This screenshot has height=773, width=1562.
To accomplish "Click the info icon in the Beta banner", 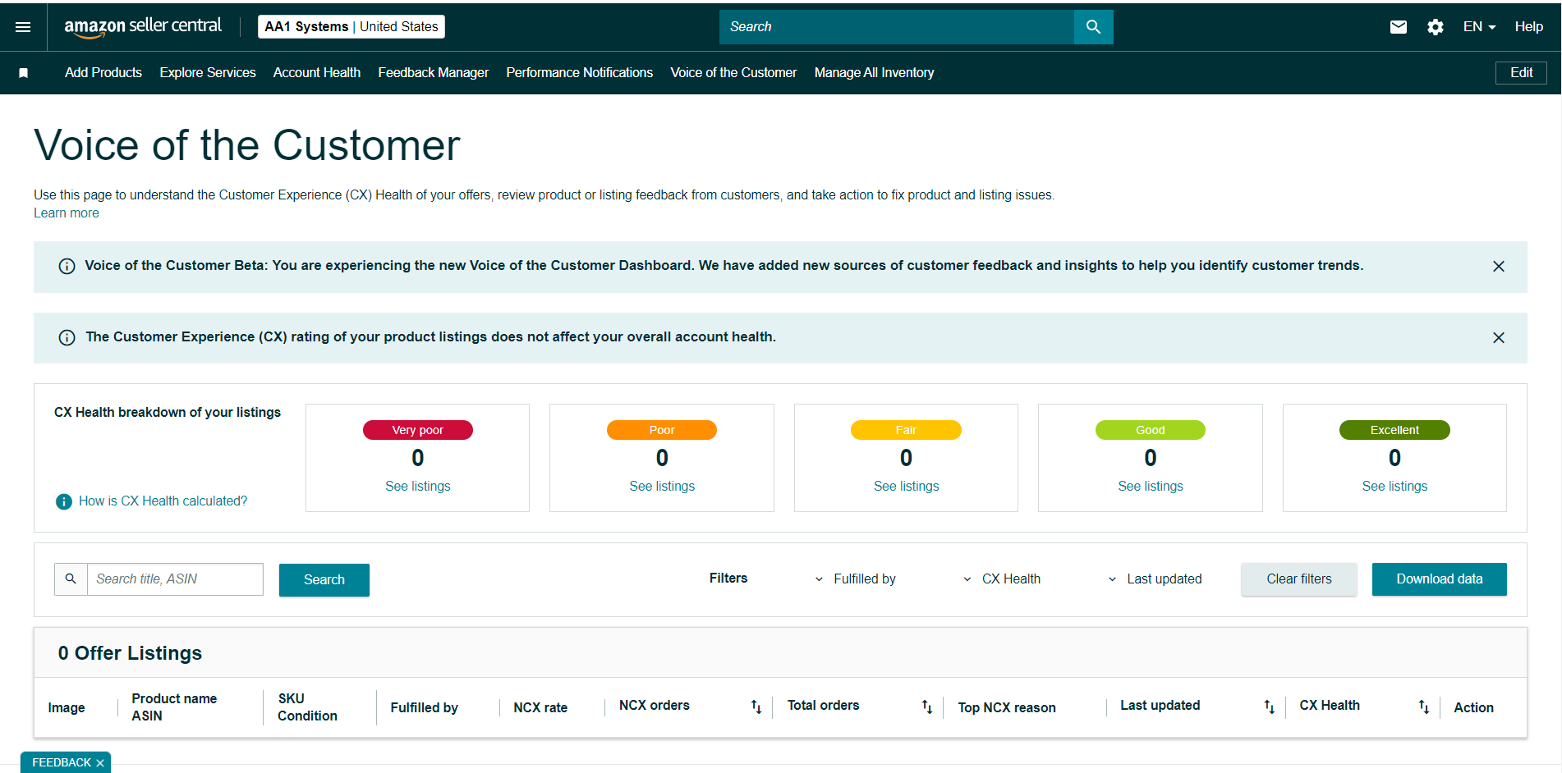I will (67, 267).
